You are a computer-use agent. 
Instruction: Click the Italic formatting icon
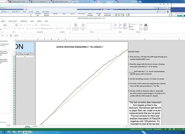click(7, 28)
